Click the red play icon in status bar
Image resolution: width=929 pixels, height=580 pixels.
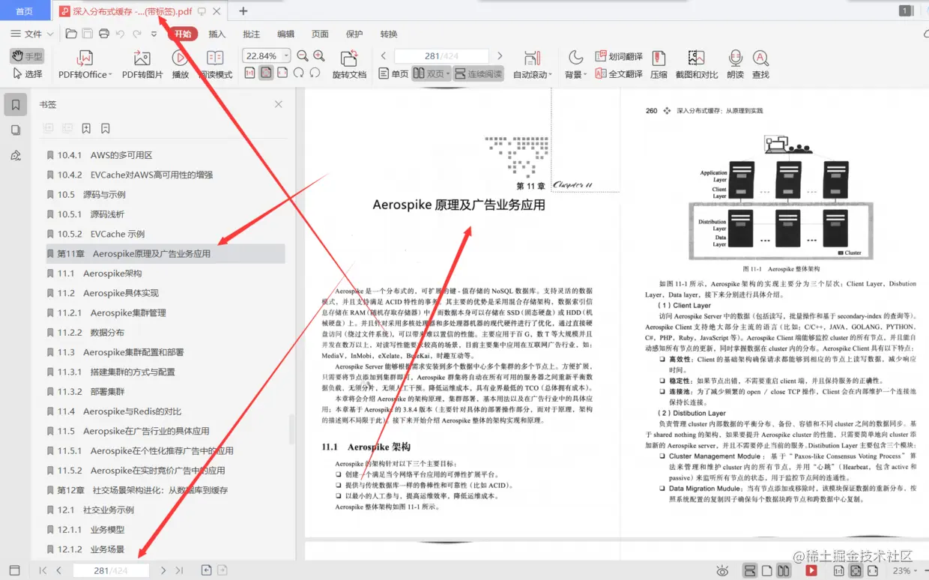[811, 571]
